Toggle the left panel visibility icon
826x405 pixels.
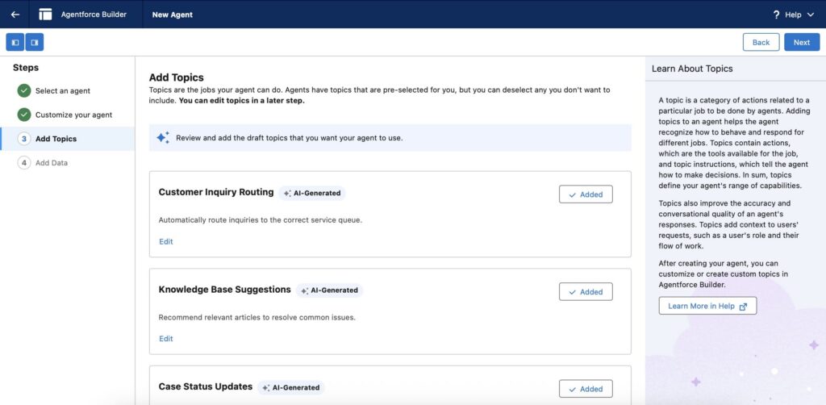coord(15,42)
